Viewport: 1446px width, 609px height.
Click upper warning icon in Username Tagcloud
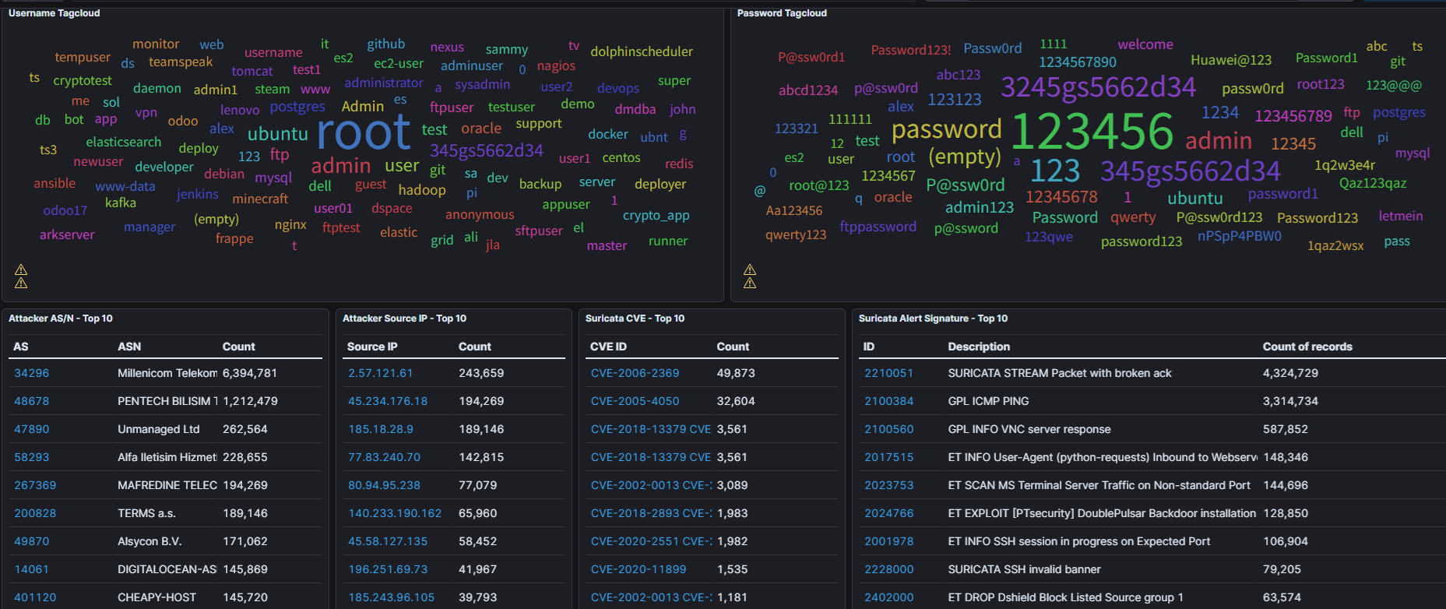point(21,269)
